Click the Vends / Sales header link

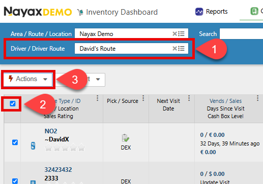pyautogui.click(x=225, y=101)
